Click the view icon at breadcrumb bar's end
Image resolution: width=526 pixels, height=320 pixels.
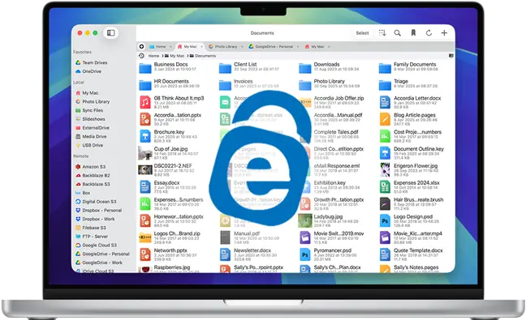coord(451,56)
